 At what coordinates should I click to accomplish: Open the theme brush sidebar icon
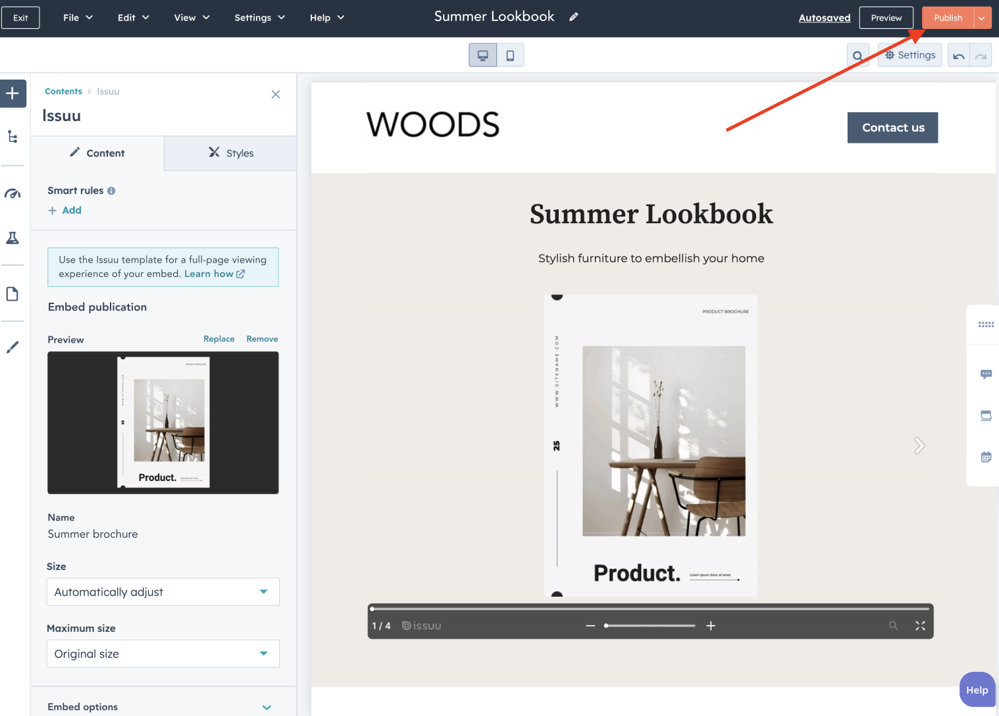[x=13, y=347]
